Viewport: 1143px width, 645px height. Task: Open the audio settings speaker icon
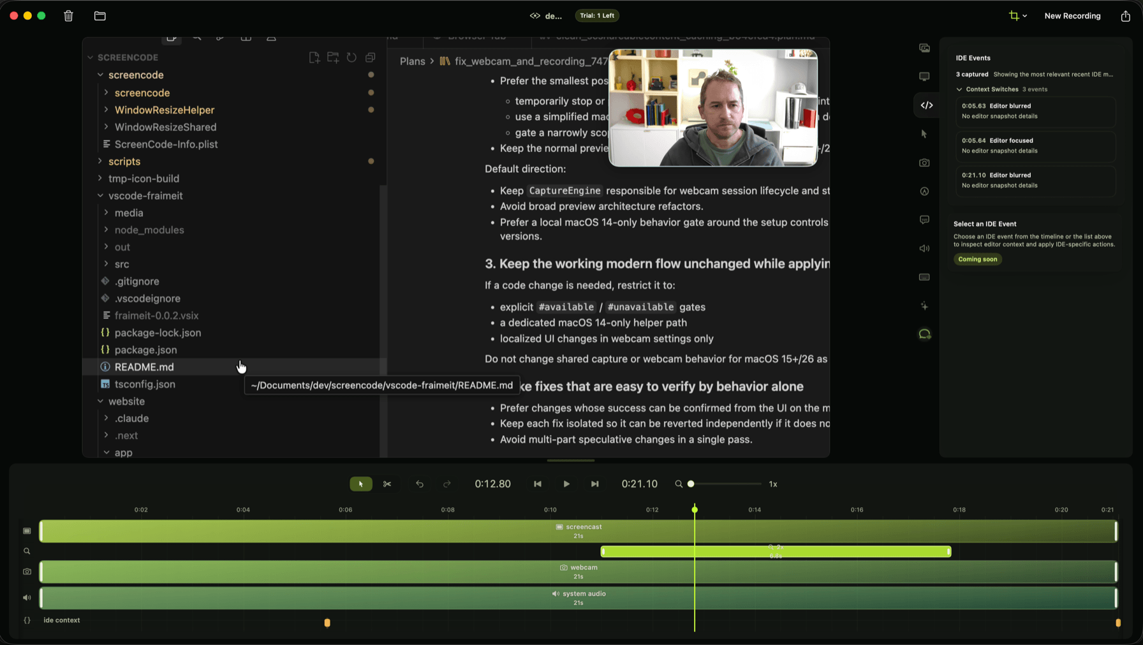pos(924,249)
